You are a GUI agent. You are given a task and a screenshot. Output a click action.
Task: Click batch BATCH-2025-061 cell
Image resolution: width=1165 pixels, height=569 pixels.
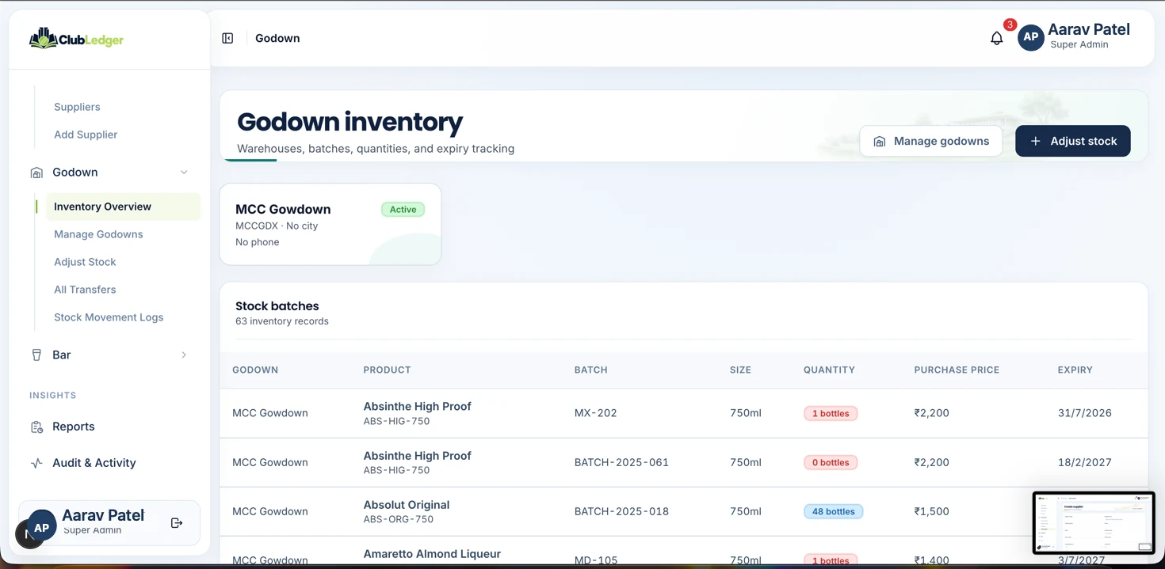(x=621, y=462)
